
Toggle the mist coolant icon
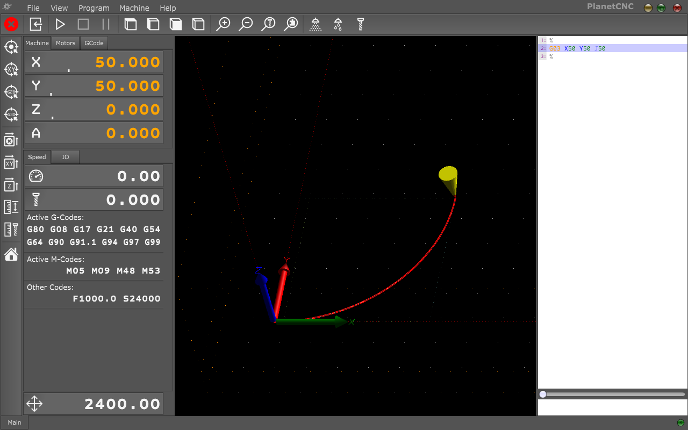338,24
